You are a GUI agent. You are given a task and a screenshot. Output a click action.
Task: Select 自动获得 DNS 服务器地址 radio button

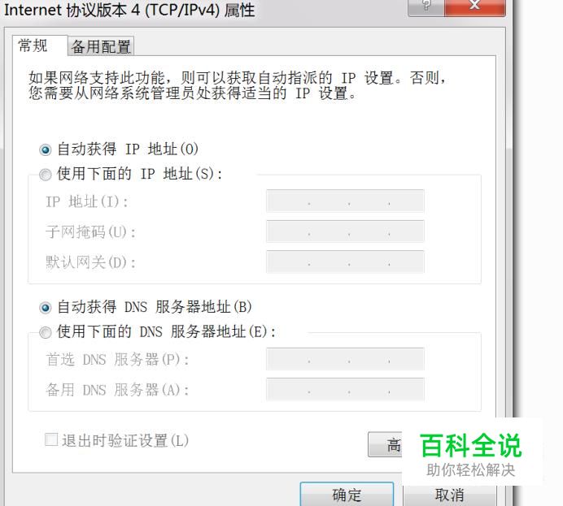tap(46, 308)
